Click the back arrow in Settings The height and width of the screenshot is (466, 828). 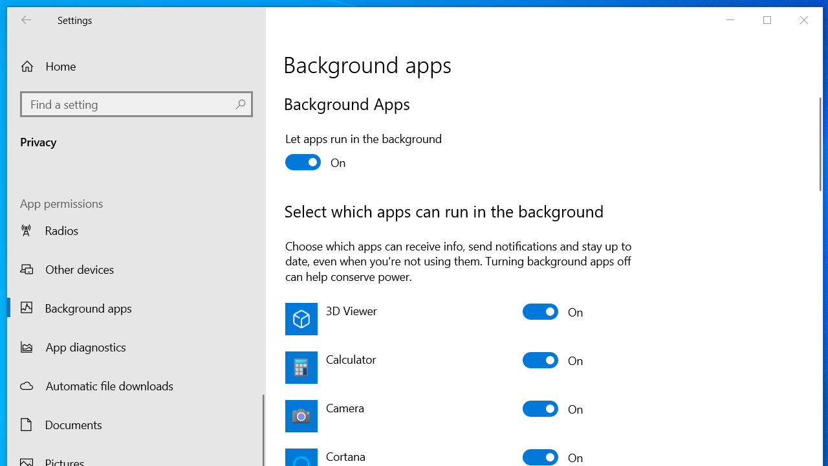[x=26, y=20]
